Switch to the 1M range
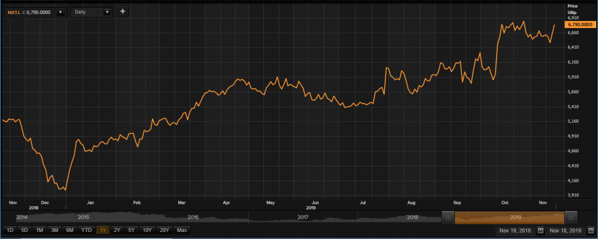The height and width of the screenshot is (239, 598). (x=39, y=230)
